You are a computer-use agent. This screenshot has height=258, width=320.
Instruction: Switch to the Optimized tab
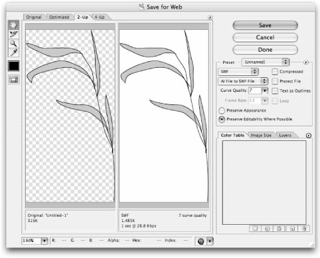pyautogui.click(x=59, y=17)
